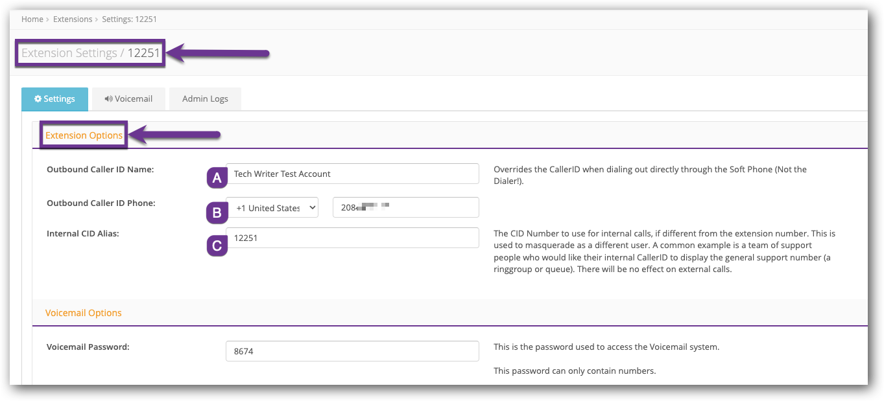Click the gear icon on the Settings tab
Image resolution: width=884 pixels, height=401 pixels.
click(x=38, y=98)
